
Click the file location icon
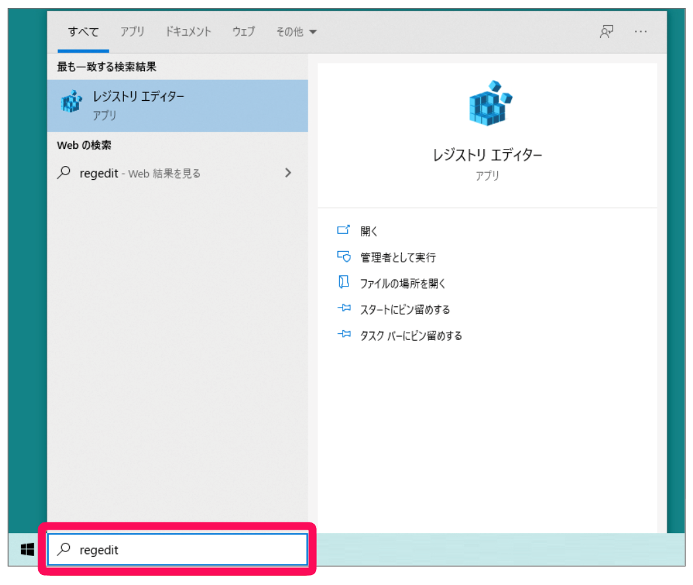[343, 282]
